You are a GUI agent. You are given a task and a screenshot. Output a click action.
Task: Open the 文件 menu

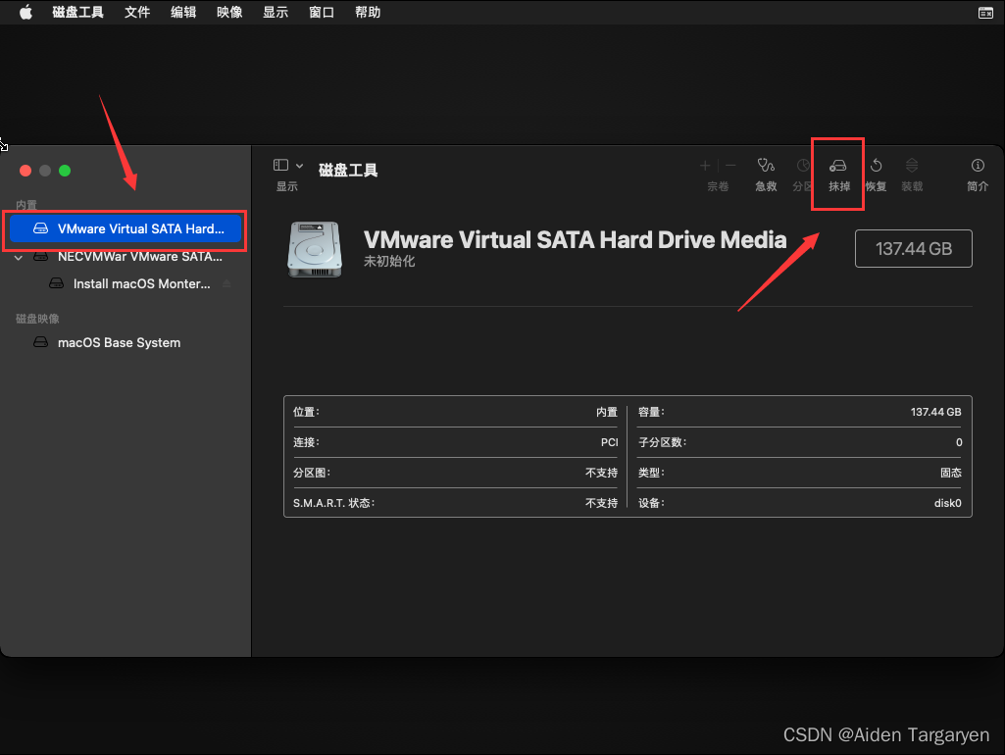(137, 12)
